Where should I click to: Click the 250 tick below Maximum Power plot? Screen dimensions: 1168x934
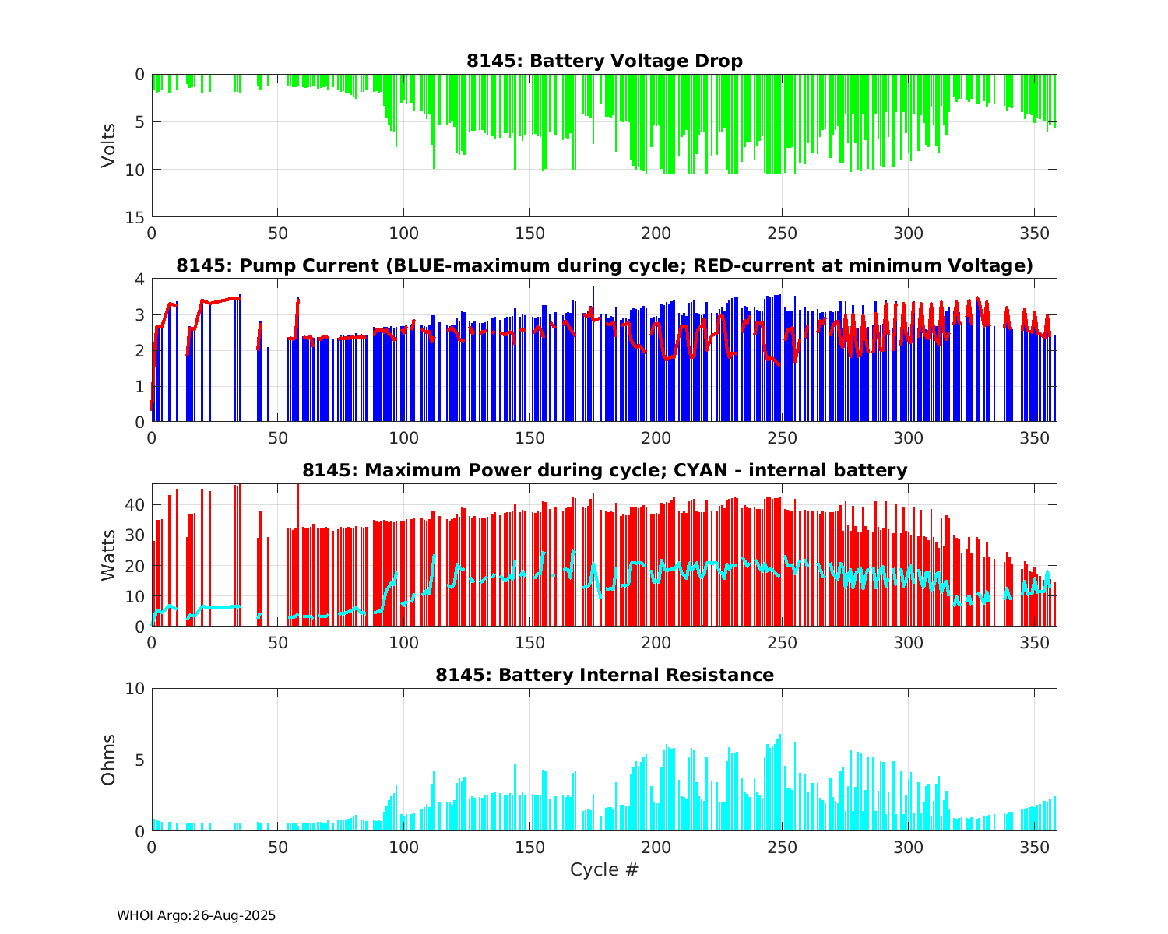782,642
